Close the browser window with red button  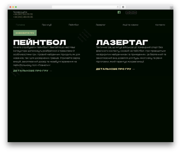(10, 7)
